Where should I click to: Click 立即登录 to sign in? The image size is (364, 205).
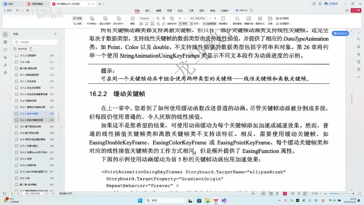tap(331, 4)
